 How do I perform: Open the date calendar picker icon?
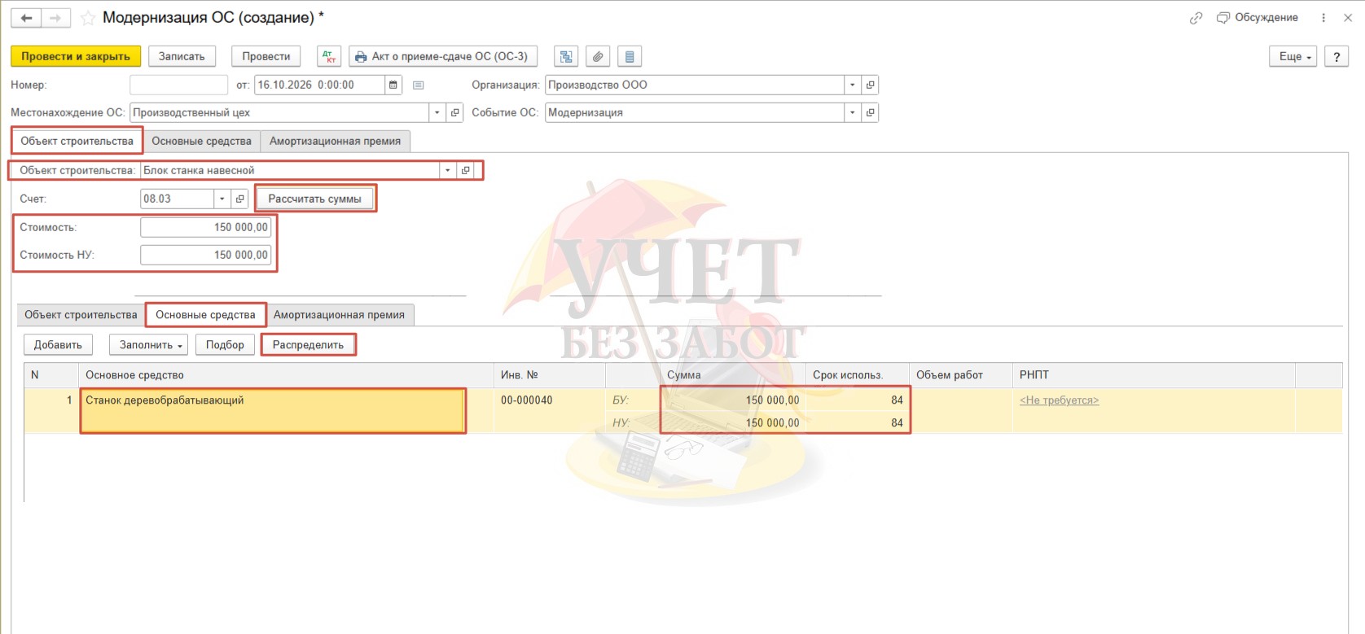click(393, 85)
